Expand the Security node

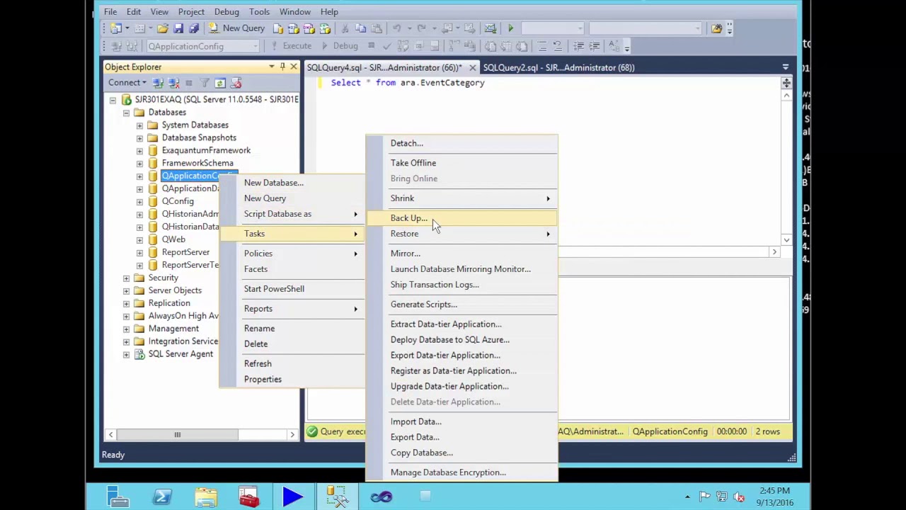pos(126,278)
